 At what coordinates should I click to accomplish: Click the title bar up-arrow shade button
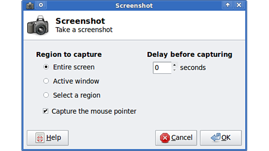pyautogui.click(x=228, y=5)
